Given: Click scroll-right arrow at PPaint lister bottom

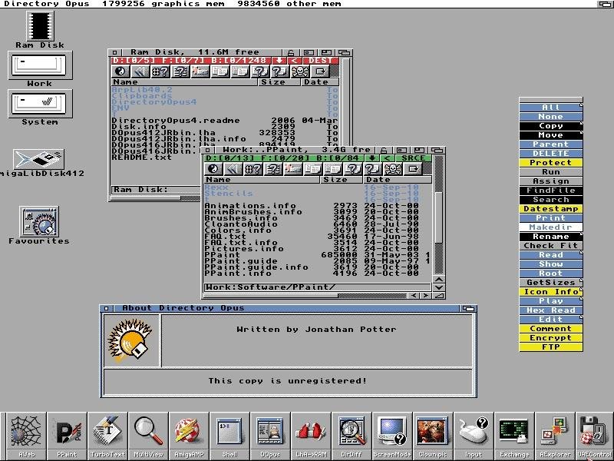Looking at the screenshot, I should (426, 296).
